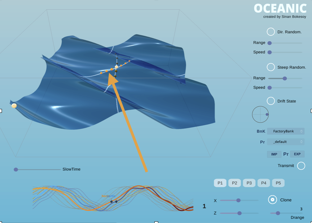
Task: Click the circular drift direction pad
Action: (x=260, y=114)
